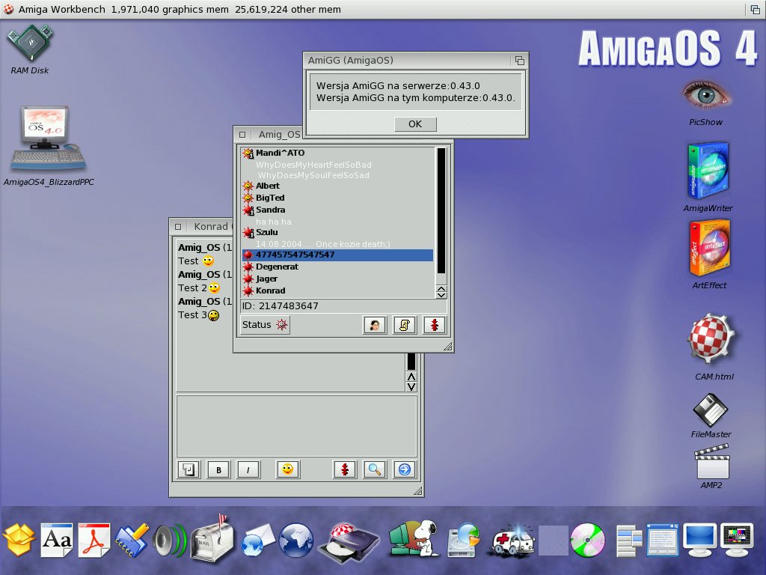
Task: Open the Font Aa dock icon
Action: (x=57, y=540)
